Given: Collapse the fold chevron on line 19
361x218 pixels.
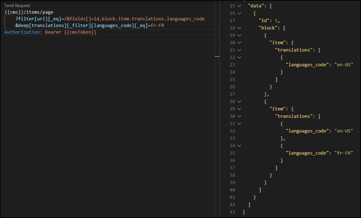Looking at the screenshot, I should pyautogui.click(x=239, y=35).
